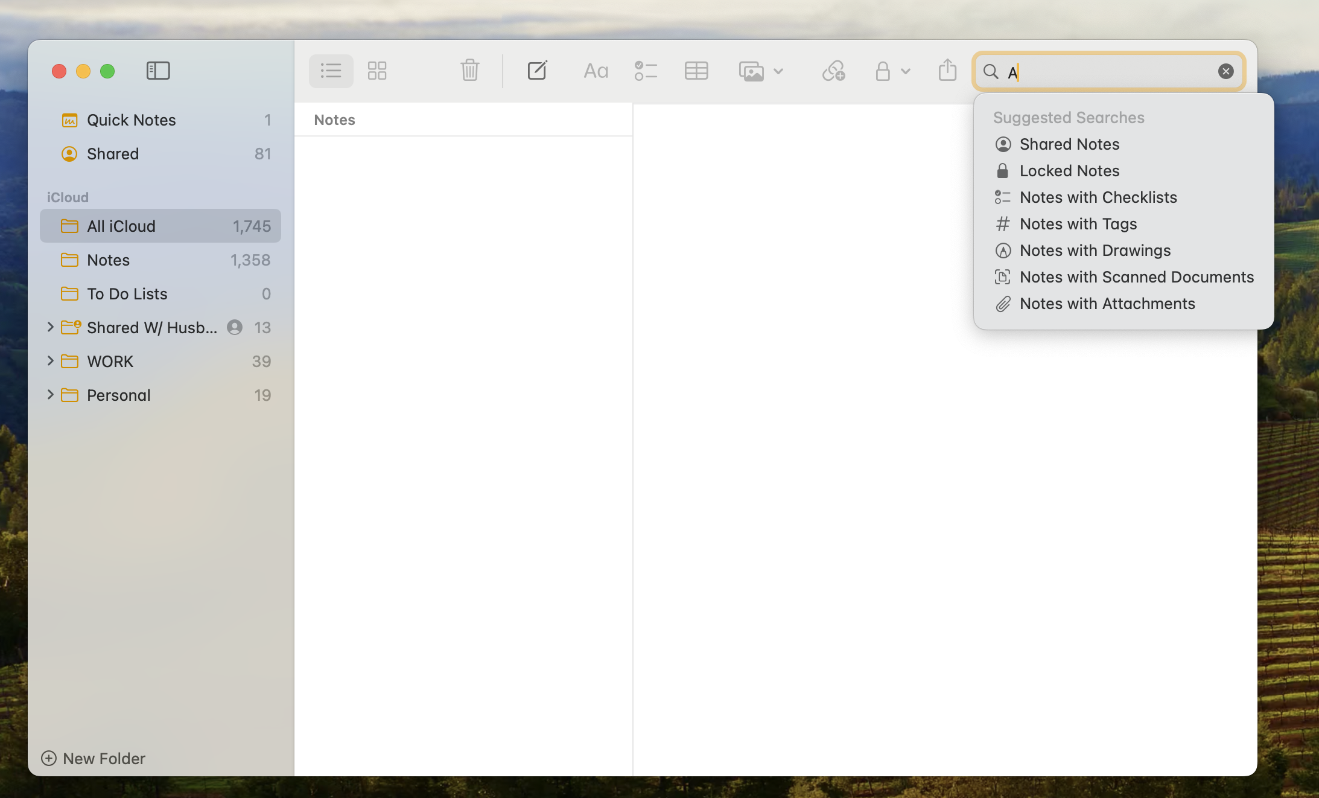Expand the WORK folder
The width and height of the screenshot is (1319, 798).
[x=51, y=361]
